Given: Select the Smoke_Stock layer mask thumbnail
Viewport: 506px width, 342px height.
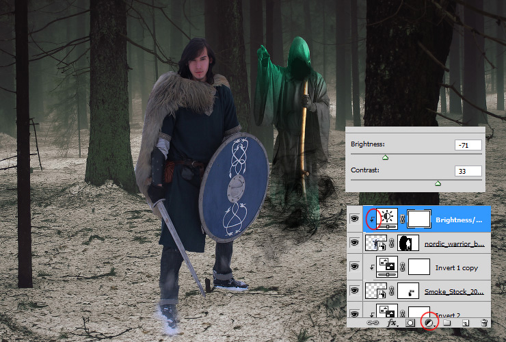Looking at the screenshot, I should point(408,291).
